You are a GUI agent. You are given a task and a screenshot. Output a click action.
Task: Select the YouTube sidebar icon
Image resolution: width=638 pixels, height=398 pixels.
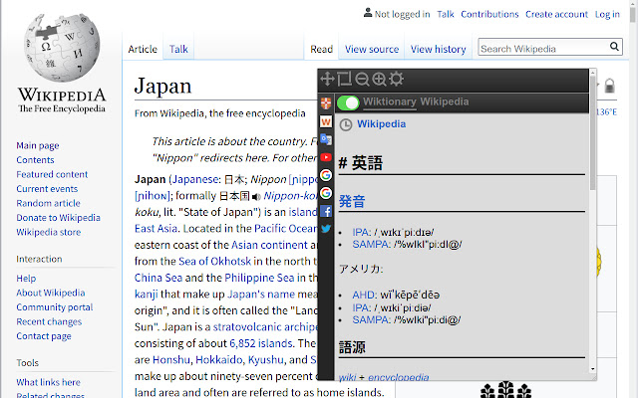coord(326,157)
